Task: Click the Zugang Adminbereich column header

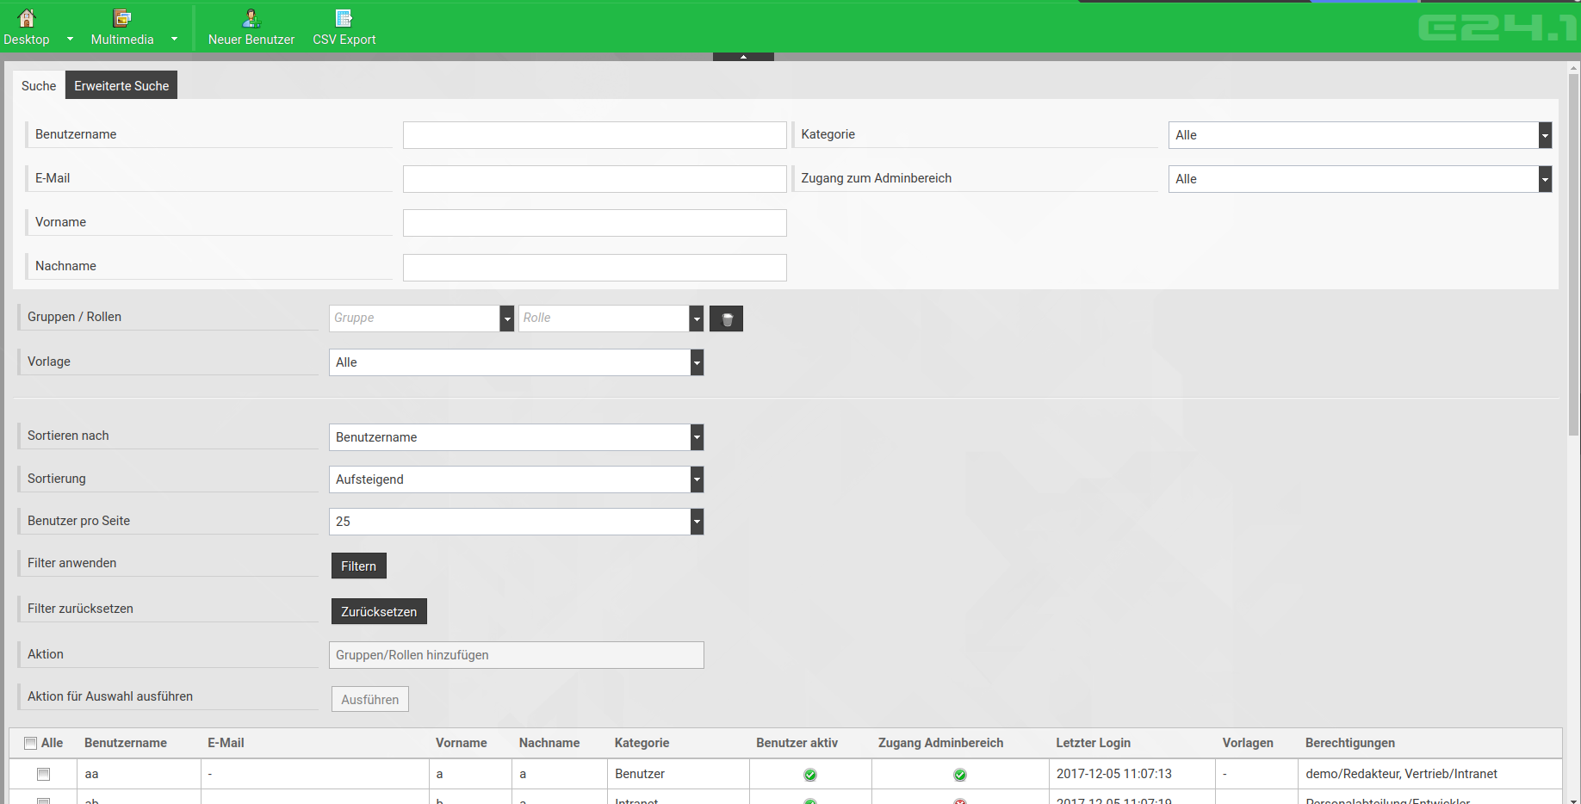Action: click(x=940, y=743)
